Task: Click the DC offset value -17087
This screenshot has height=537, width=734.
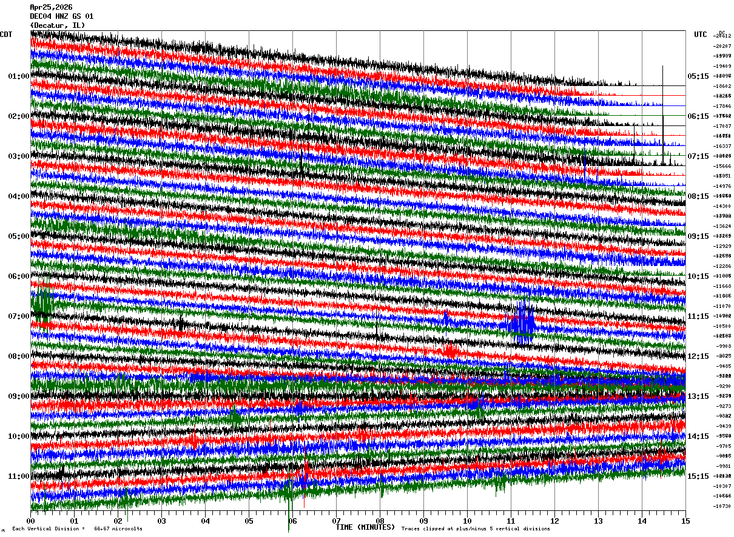Action: tap(723, 126)
